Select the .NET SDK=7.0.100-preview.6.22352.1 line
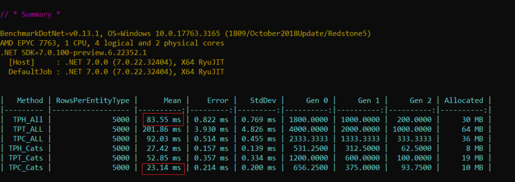The width and height of the screenshot is (515, 182). pyautogui.click(x=73, y=53)
